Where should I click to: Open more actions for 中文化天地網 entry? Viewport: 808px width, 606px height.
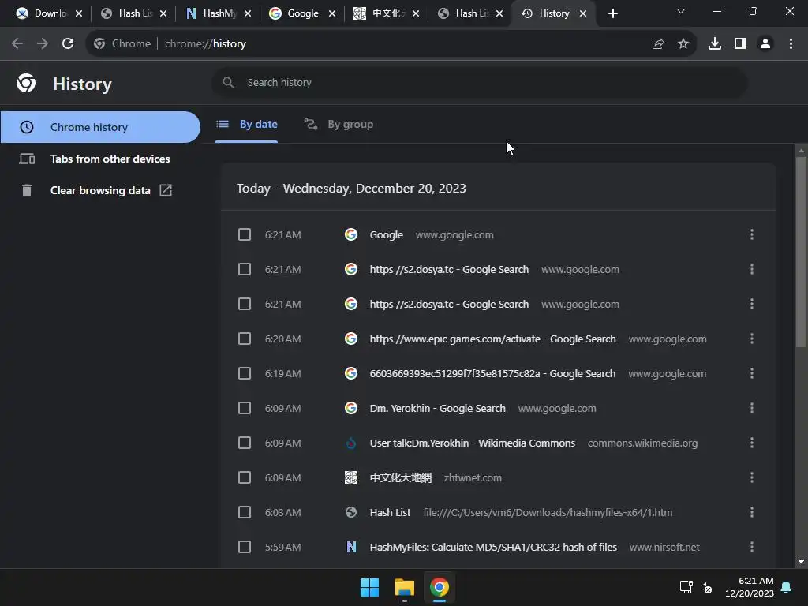tap(752, 477)
